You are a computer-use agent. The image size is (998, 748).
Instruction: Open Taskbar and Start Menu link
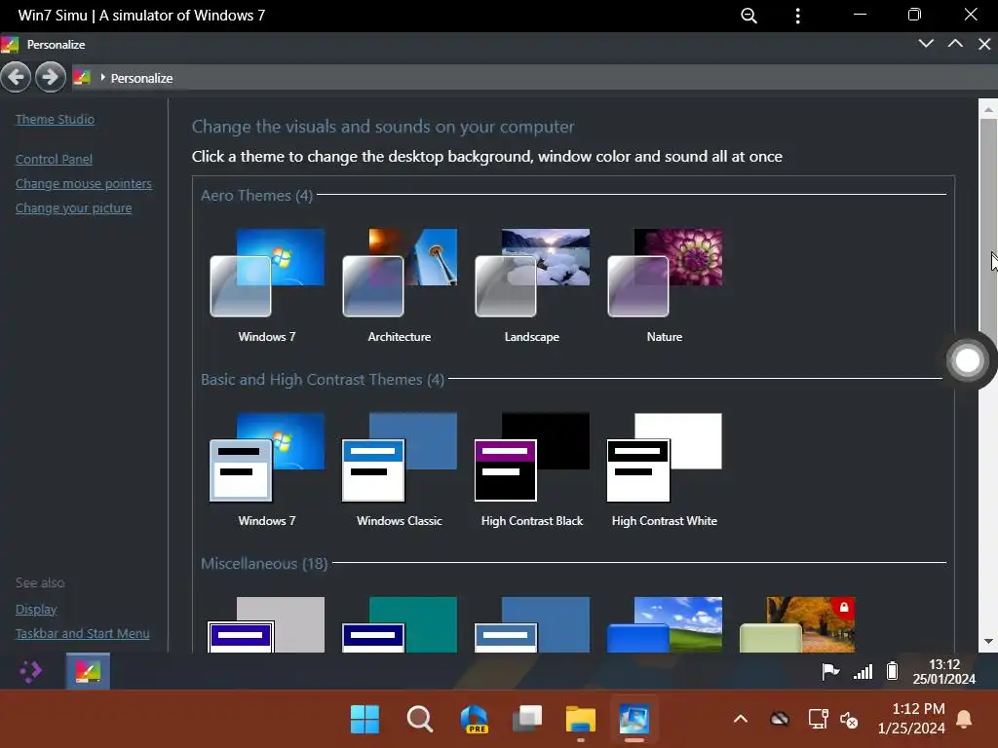pyautogui.click(x=82, y=633)
